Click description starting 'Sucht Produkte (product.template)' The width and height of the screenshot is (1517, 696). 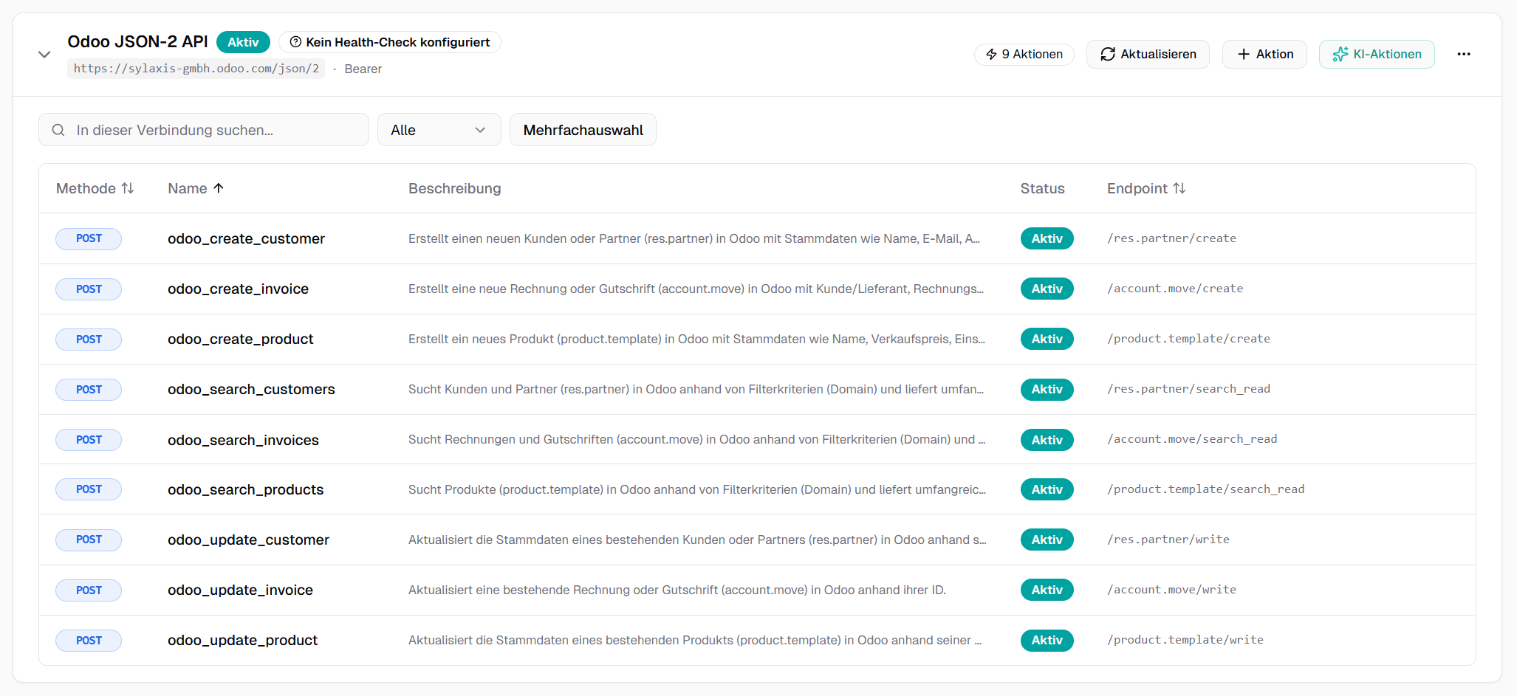click(696, 489)
